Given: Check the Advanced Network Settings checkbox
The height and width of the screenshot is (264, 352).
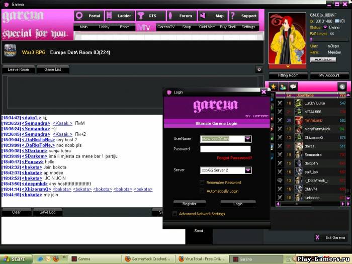Looking at the screenshot, I should pos(174,214).
